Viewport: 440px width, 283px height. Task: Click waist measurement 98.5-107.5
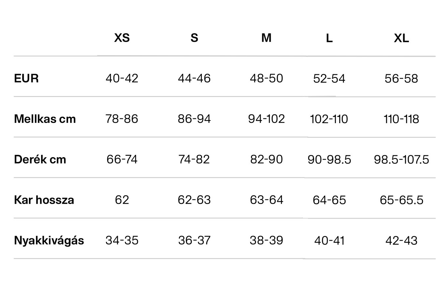click(401, 160)
